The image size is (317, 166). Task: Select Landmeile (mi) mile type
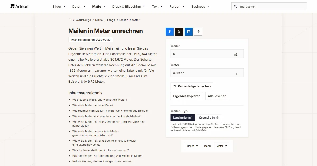183,118
